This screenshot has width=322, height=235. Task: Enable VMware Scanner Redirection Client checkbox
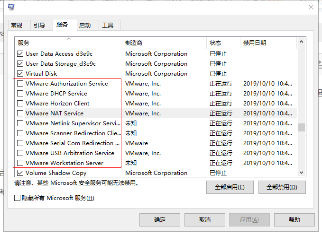click(x=20, y=133)
